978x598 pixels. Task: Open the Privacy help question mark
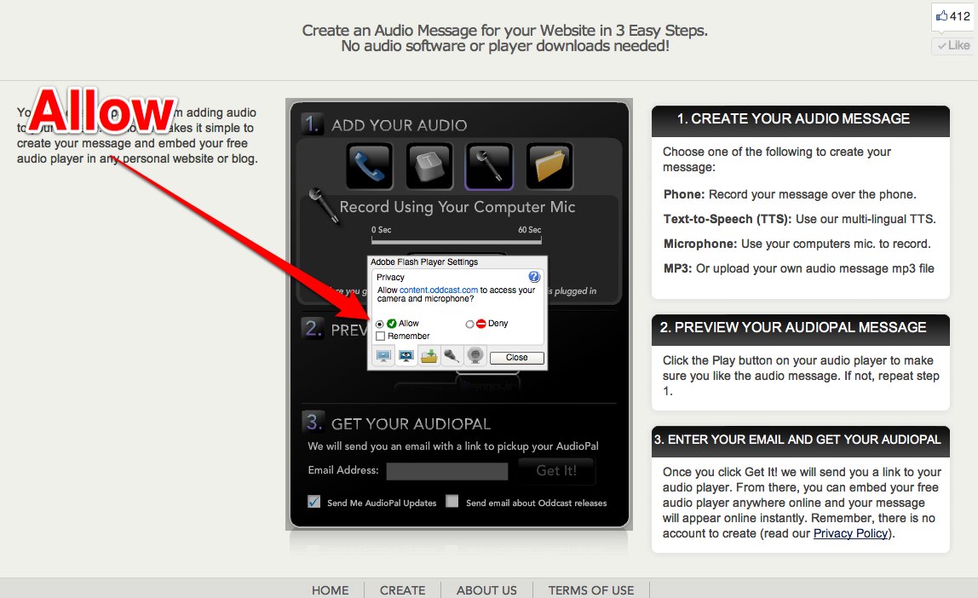point(534,277)
